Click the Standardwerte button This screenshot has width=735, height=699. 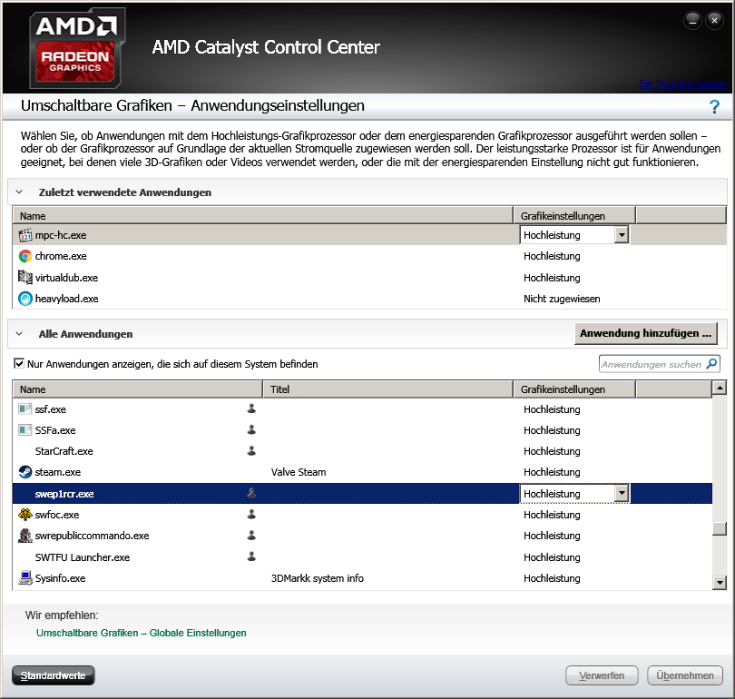(53, 675)
